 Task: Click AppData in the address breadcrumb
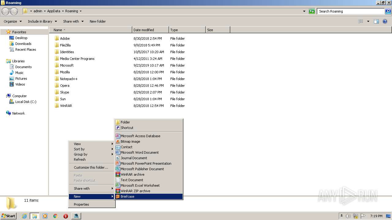point(54,11)
